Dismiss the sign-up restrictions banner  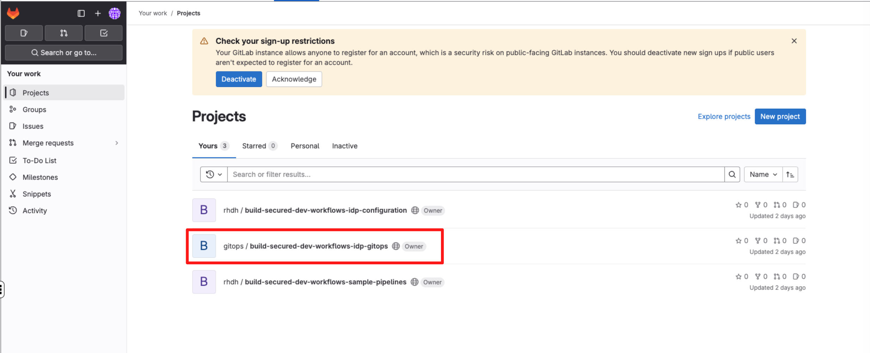point(794,41)
